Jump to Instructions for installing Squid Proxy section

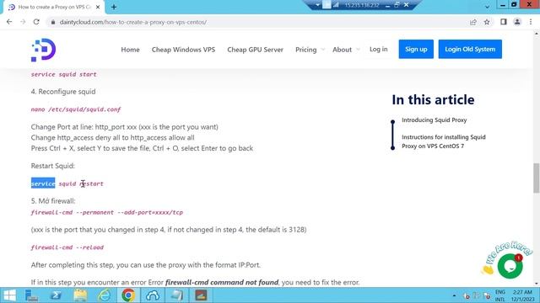tap(444, 141)
